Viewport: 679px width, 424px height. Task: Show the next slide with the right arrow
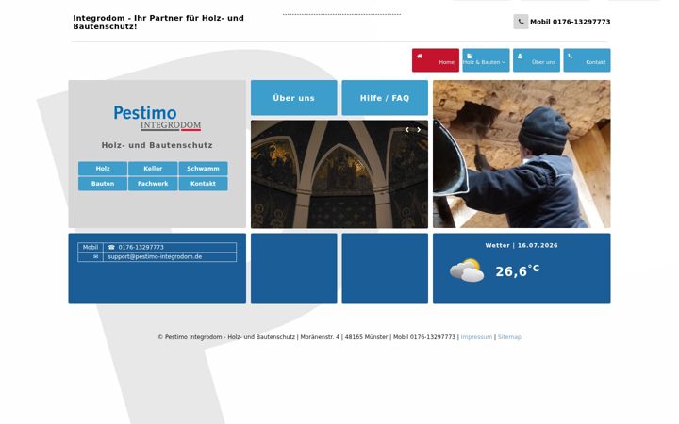(419, 130)
